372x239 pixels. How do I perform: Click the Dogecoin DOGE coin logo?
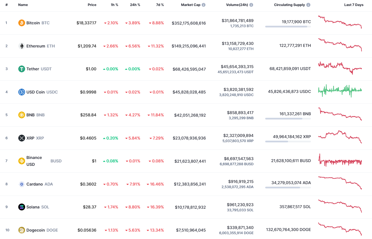tap(21, 230)
